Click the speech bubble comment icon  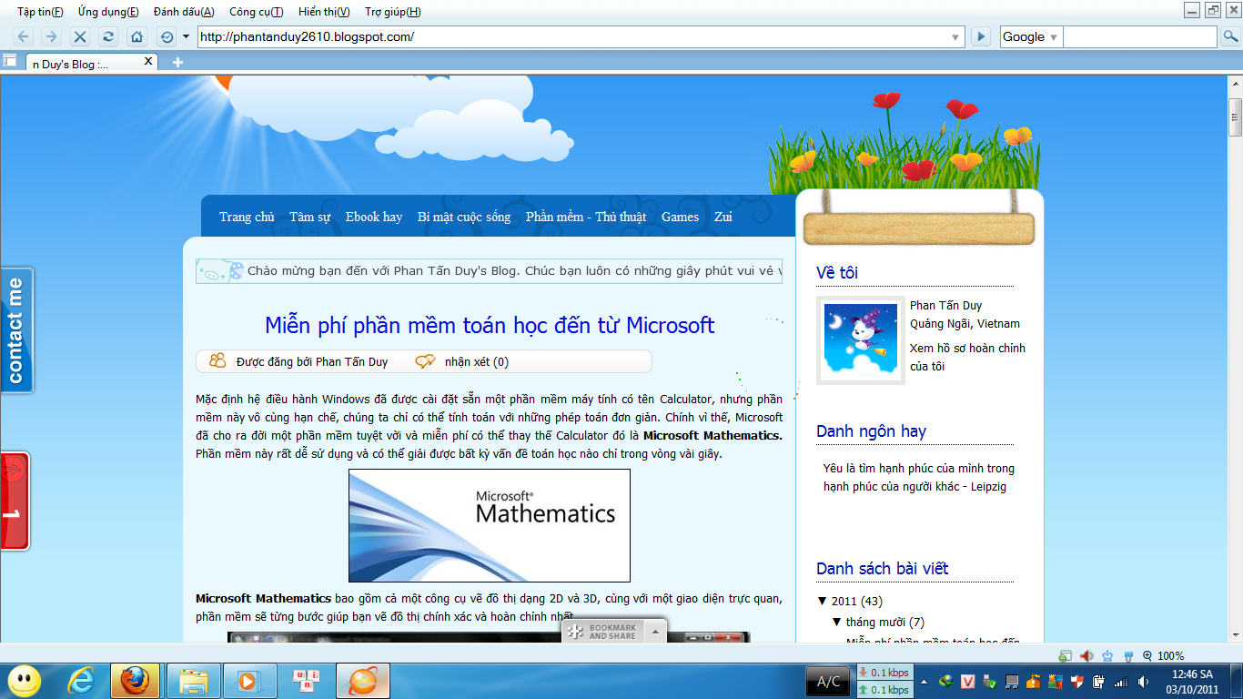(x=425, y=361)
